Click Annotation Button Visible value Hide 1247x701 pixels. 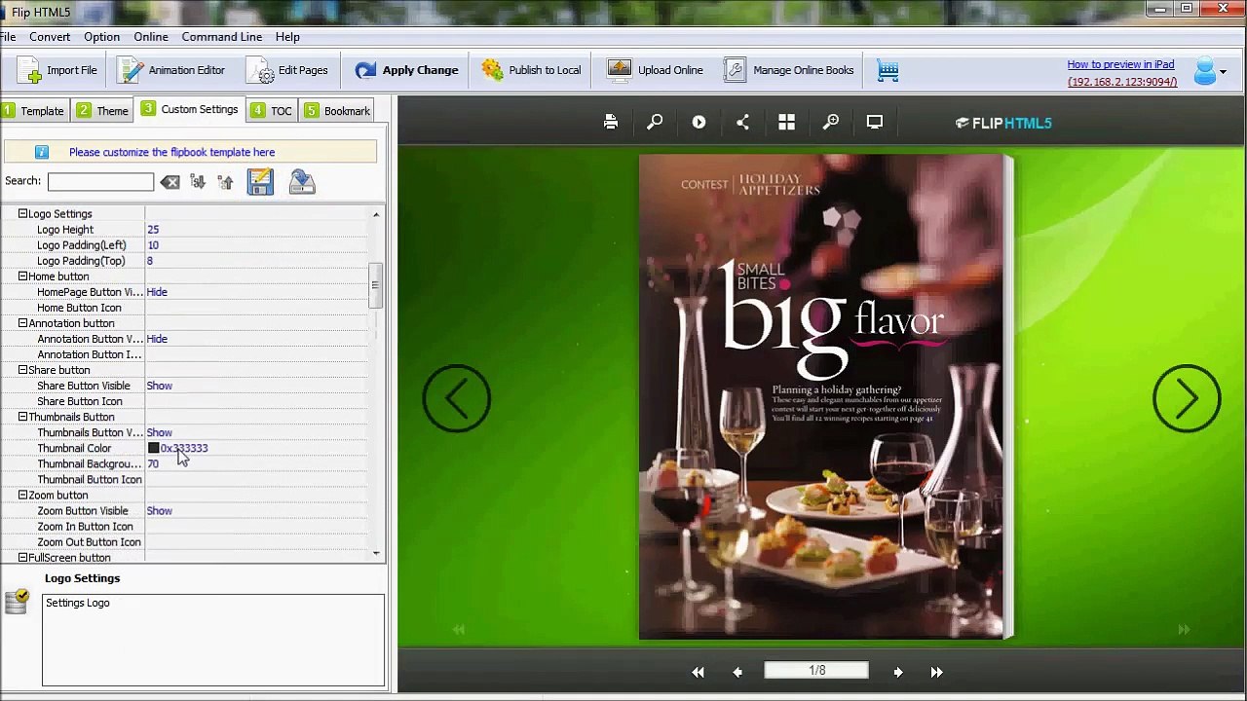point(157,339)
